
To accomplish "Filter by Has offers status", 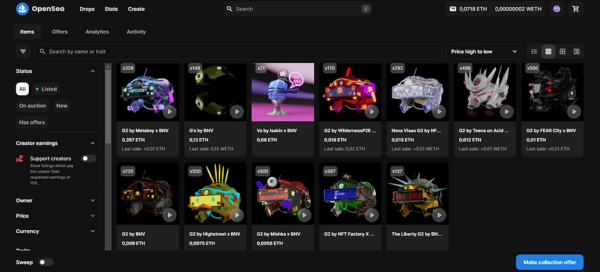I will tap(32, 123).
